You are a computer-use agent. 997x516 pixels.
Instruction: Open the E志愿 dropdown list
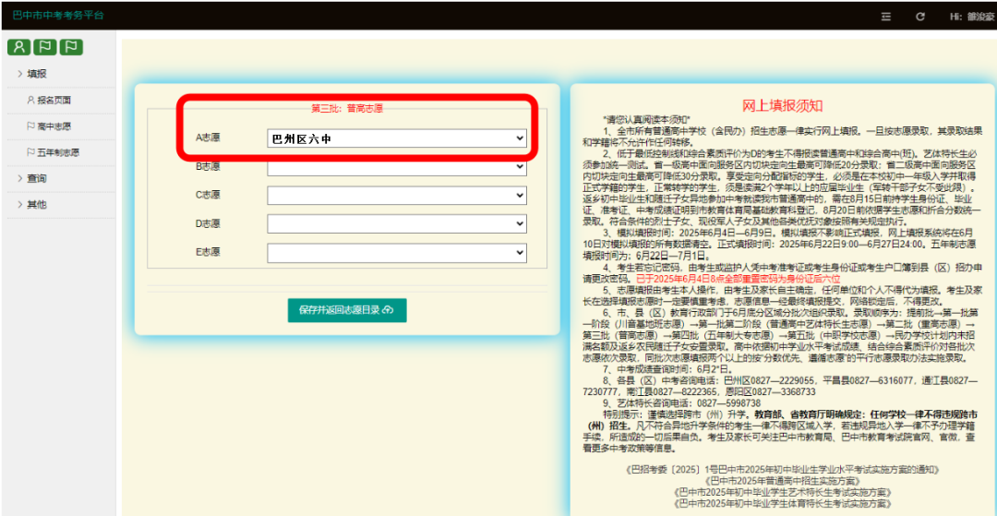click(x=397, y=253)
